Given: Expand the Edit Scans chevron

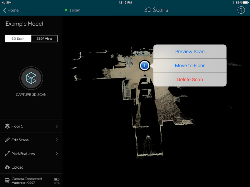Looking at the screenshot, I should (57, 140).
